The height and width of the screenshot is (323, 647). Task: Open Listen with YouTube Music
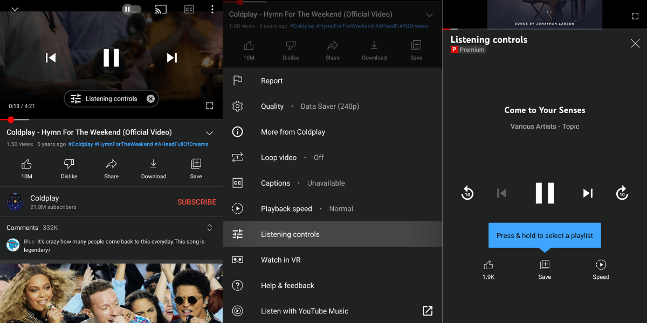click(x=305, y=311)
